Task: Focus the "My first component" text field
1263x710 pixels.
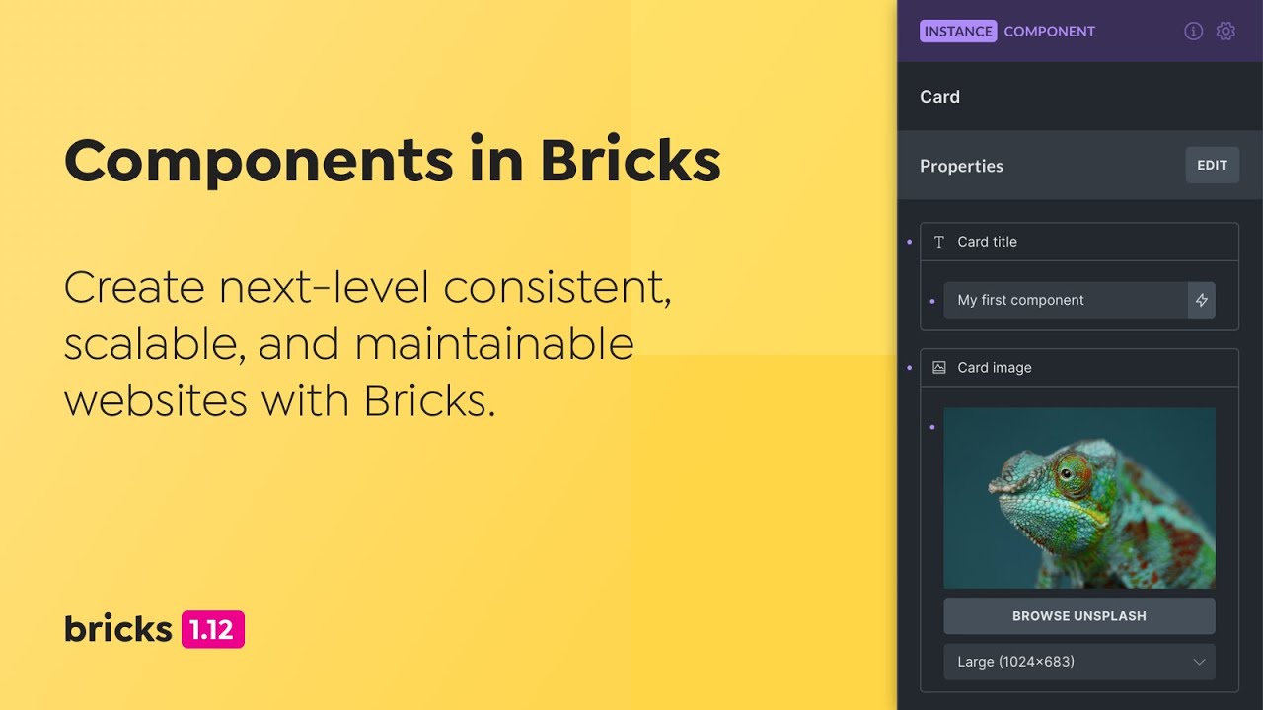Action: tap(1066, 300)
